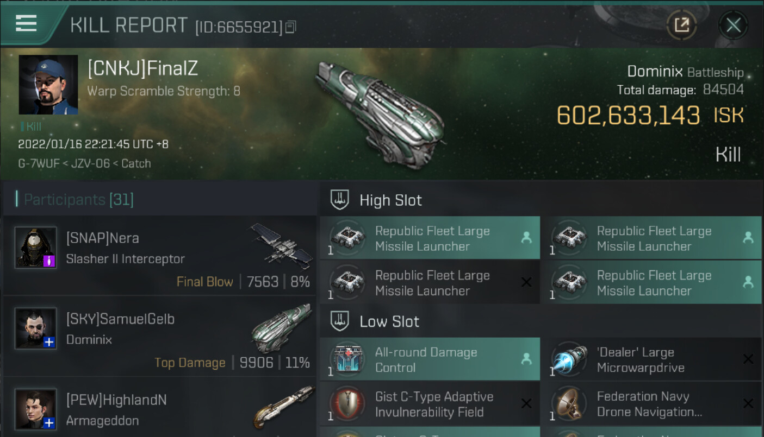Click the High Slot section icon
The height and width of the screenshot is (437, 764).
pyautogui.click(x=339, y=200)
